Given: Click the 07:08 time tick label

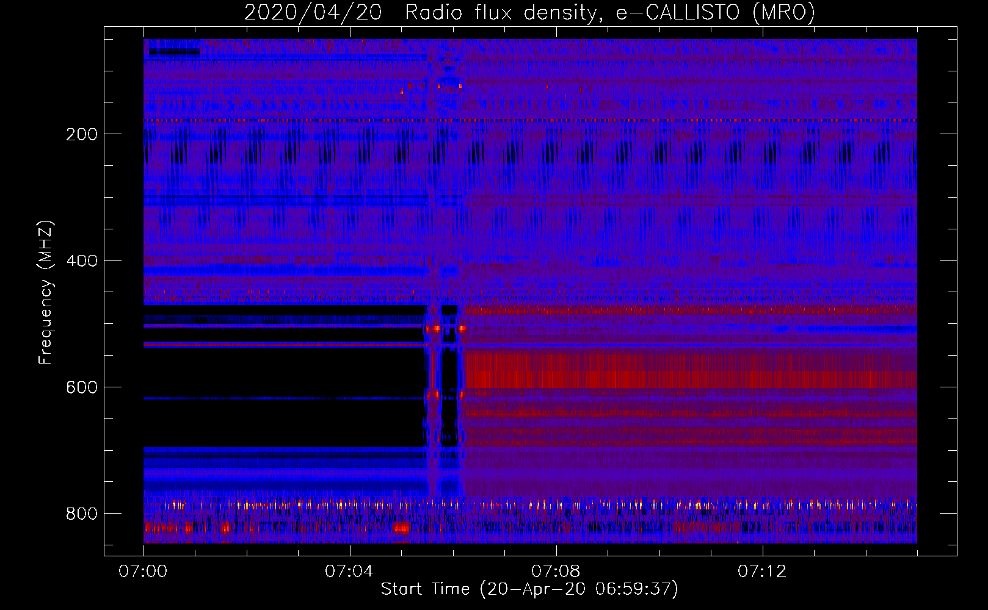Looking at the screenshot, I should (556, 572).
